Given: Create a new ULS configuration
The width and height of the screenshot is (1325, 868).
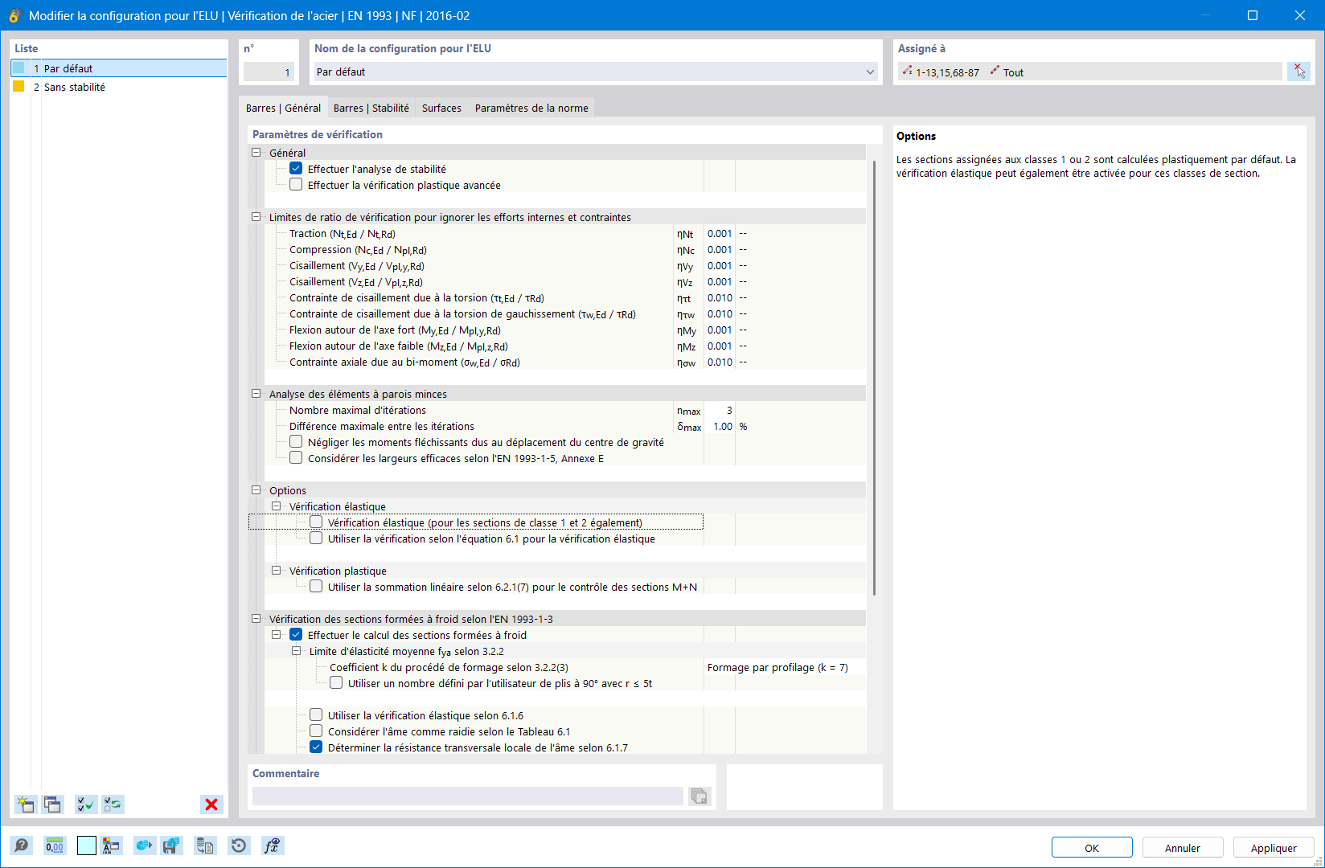Looking at the screenshot, I should [25, 805].
